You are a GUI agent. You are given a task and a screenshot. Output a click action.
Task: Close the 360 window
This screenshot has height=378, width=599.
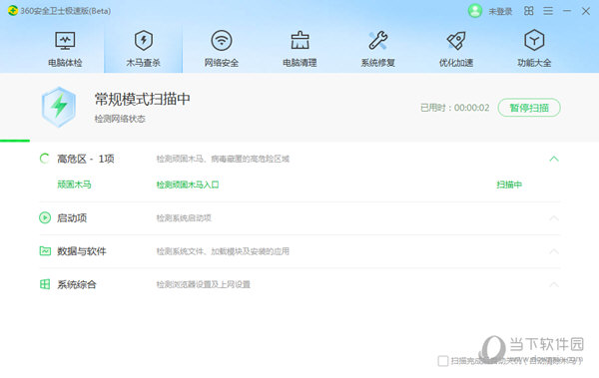[586, 11]
